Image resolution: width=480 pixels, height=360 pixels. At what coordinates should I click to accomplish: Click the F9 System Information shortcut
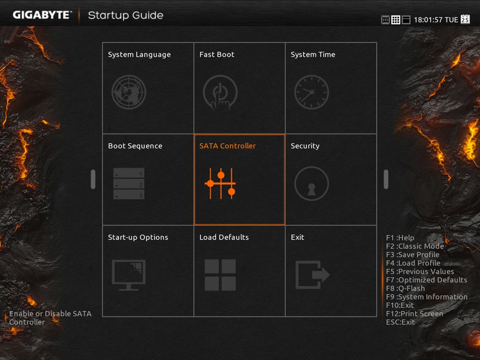(x=426, y=297)
